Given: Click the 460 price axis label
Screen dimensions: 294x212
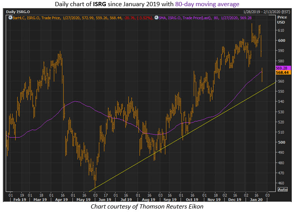Looking at the screenshot, I should [x=281, y=183].
